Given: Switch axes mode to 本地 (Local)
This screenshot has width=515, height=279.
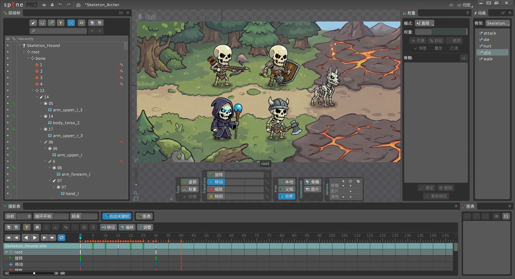Looking at the screenshot, I should pos(287,182).
